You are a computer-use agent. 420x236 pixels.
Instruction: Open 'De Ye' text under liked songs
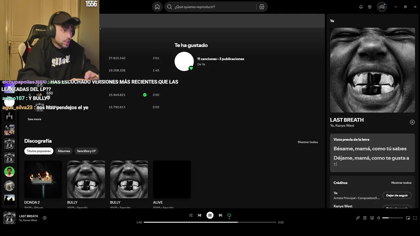201,65
